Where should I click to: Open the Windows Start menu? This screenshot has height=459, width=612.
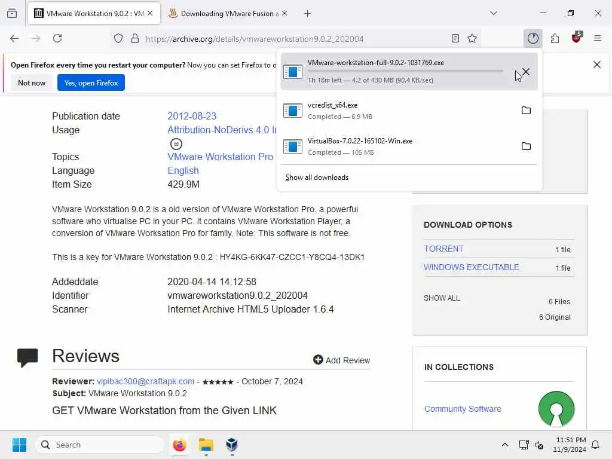pyautogui.click(x=20, y=445)
